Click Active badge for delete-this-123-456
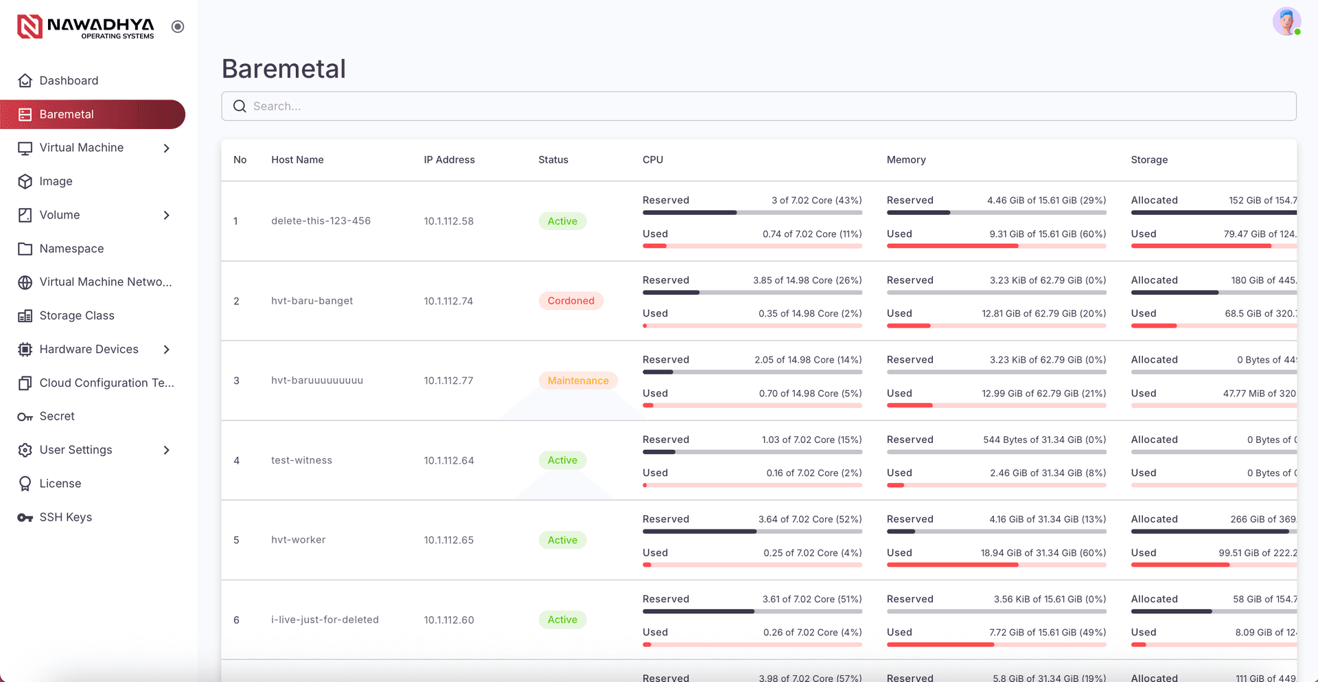1318x682 pixels. (x=562, y=221)
